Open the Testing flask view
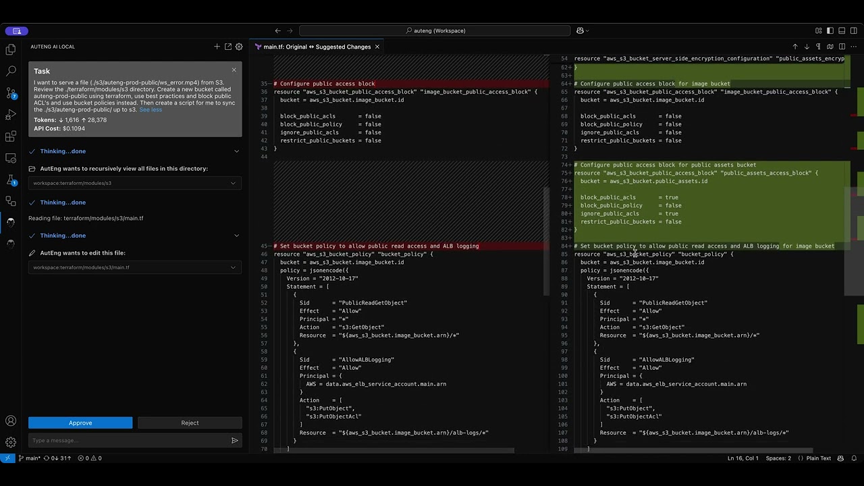The image size is (864, 486). (11, 180)
